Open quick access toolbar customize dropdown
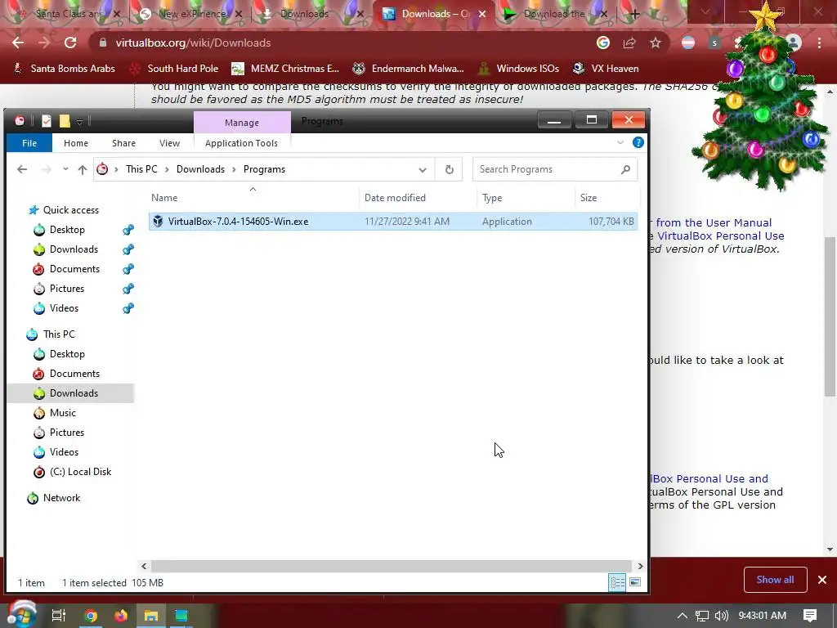Viewport: 837px width, 628px height. point(79,122)
